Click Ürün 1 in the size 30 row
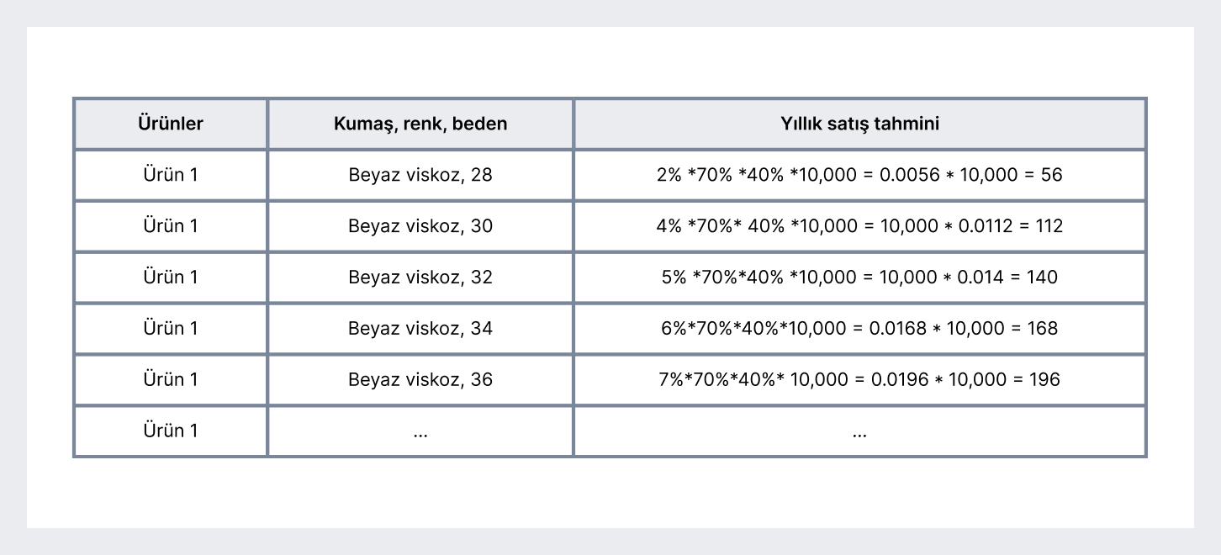The image size is (1221, 555). click(x=171, y=226)
